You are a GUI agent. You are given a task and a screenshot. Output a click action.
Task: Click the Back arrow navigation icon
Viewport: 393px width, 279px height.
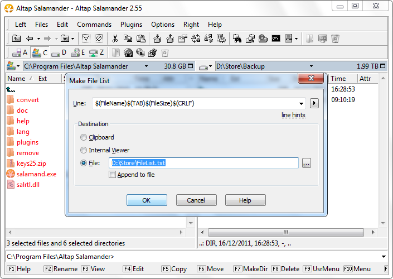coord(29,39)
